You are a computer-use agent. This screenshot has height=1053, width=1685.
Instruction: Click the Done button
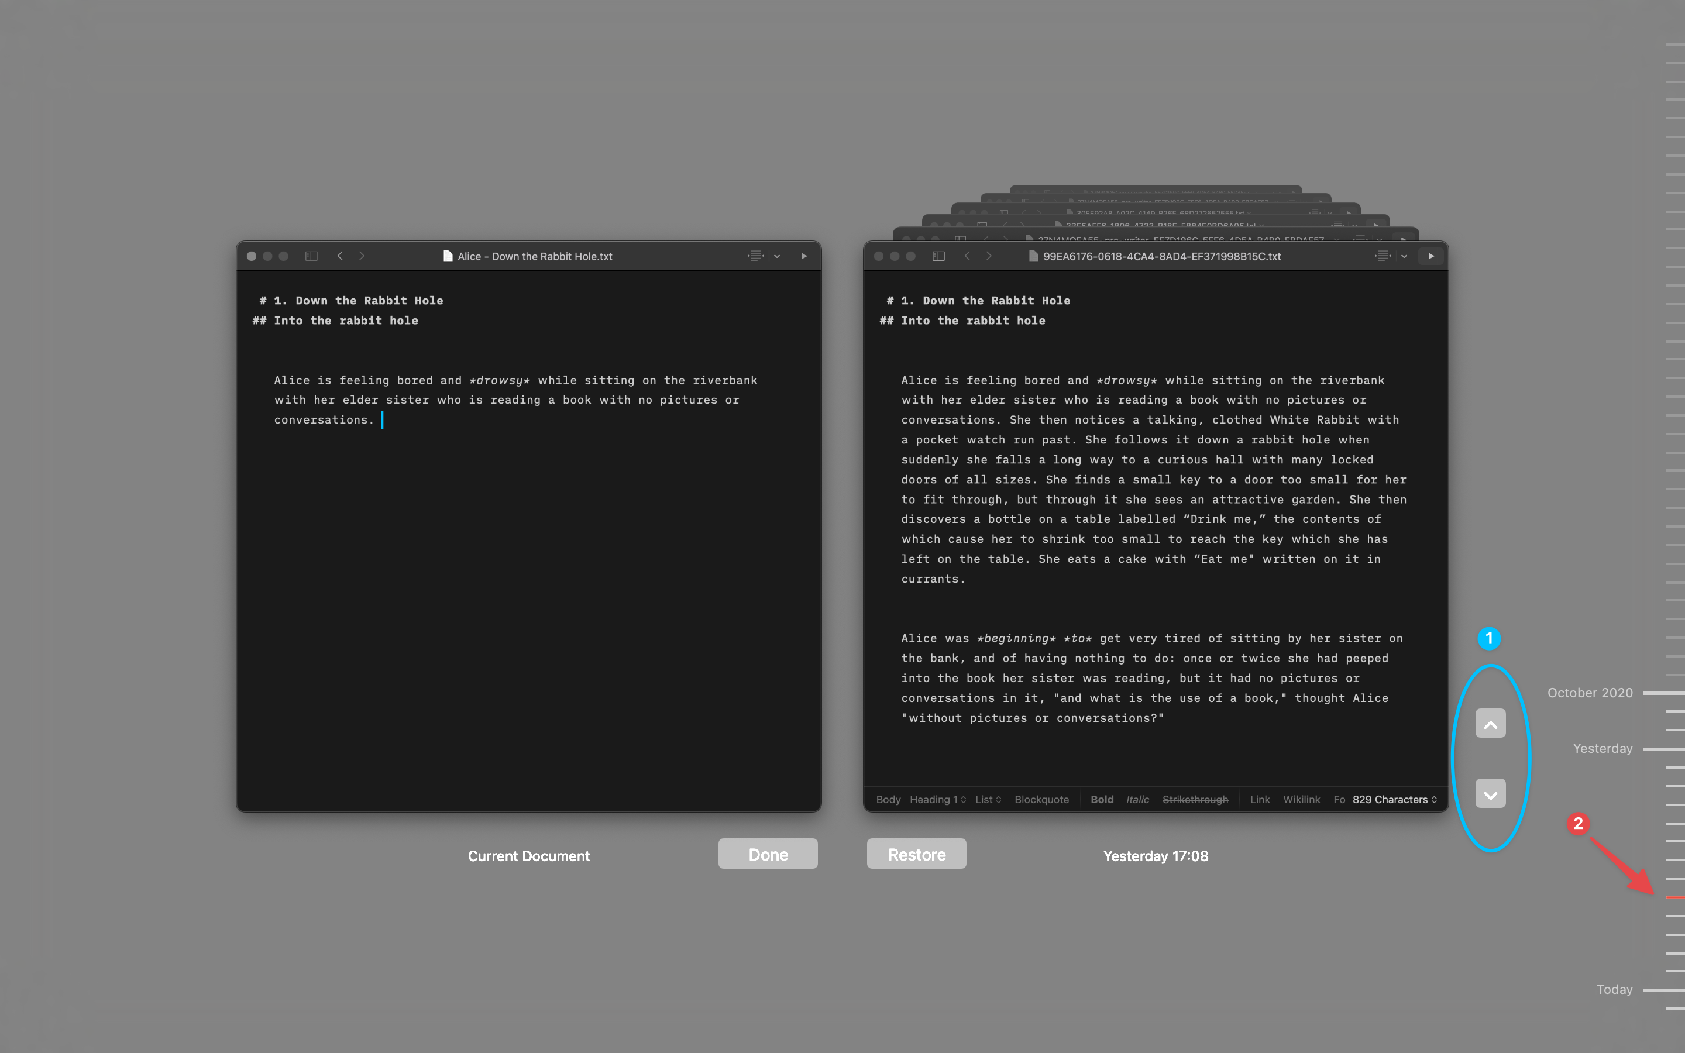[x=768, y=854]
